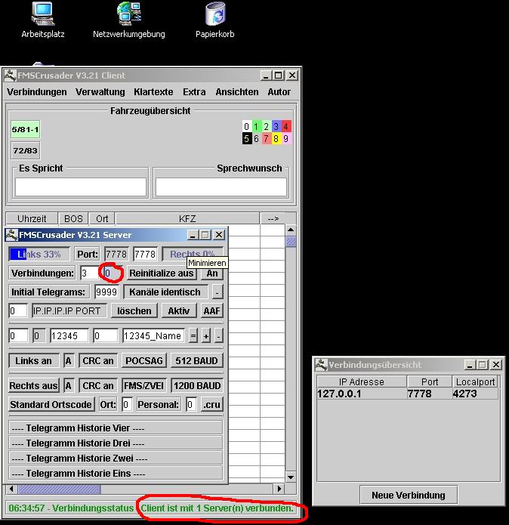
Task: Click the Initial Telegrams 9999 field
Action: (x=106, y=292)
